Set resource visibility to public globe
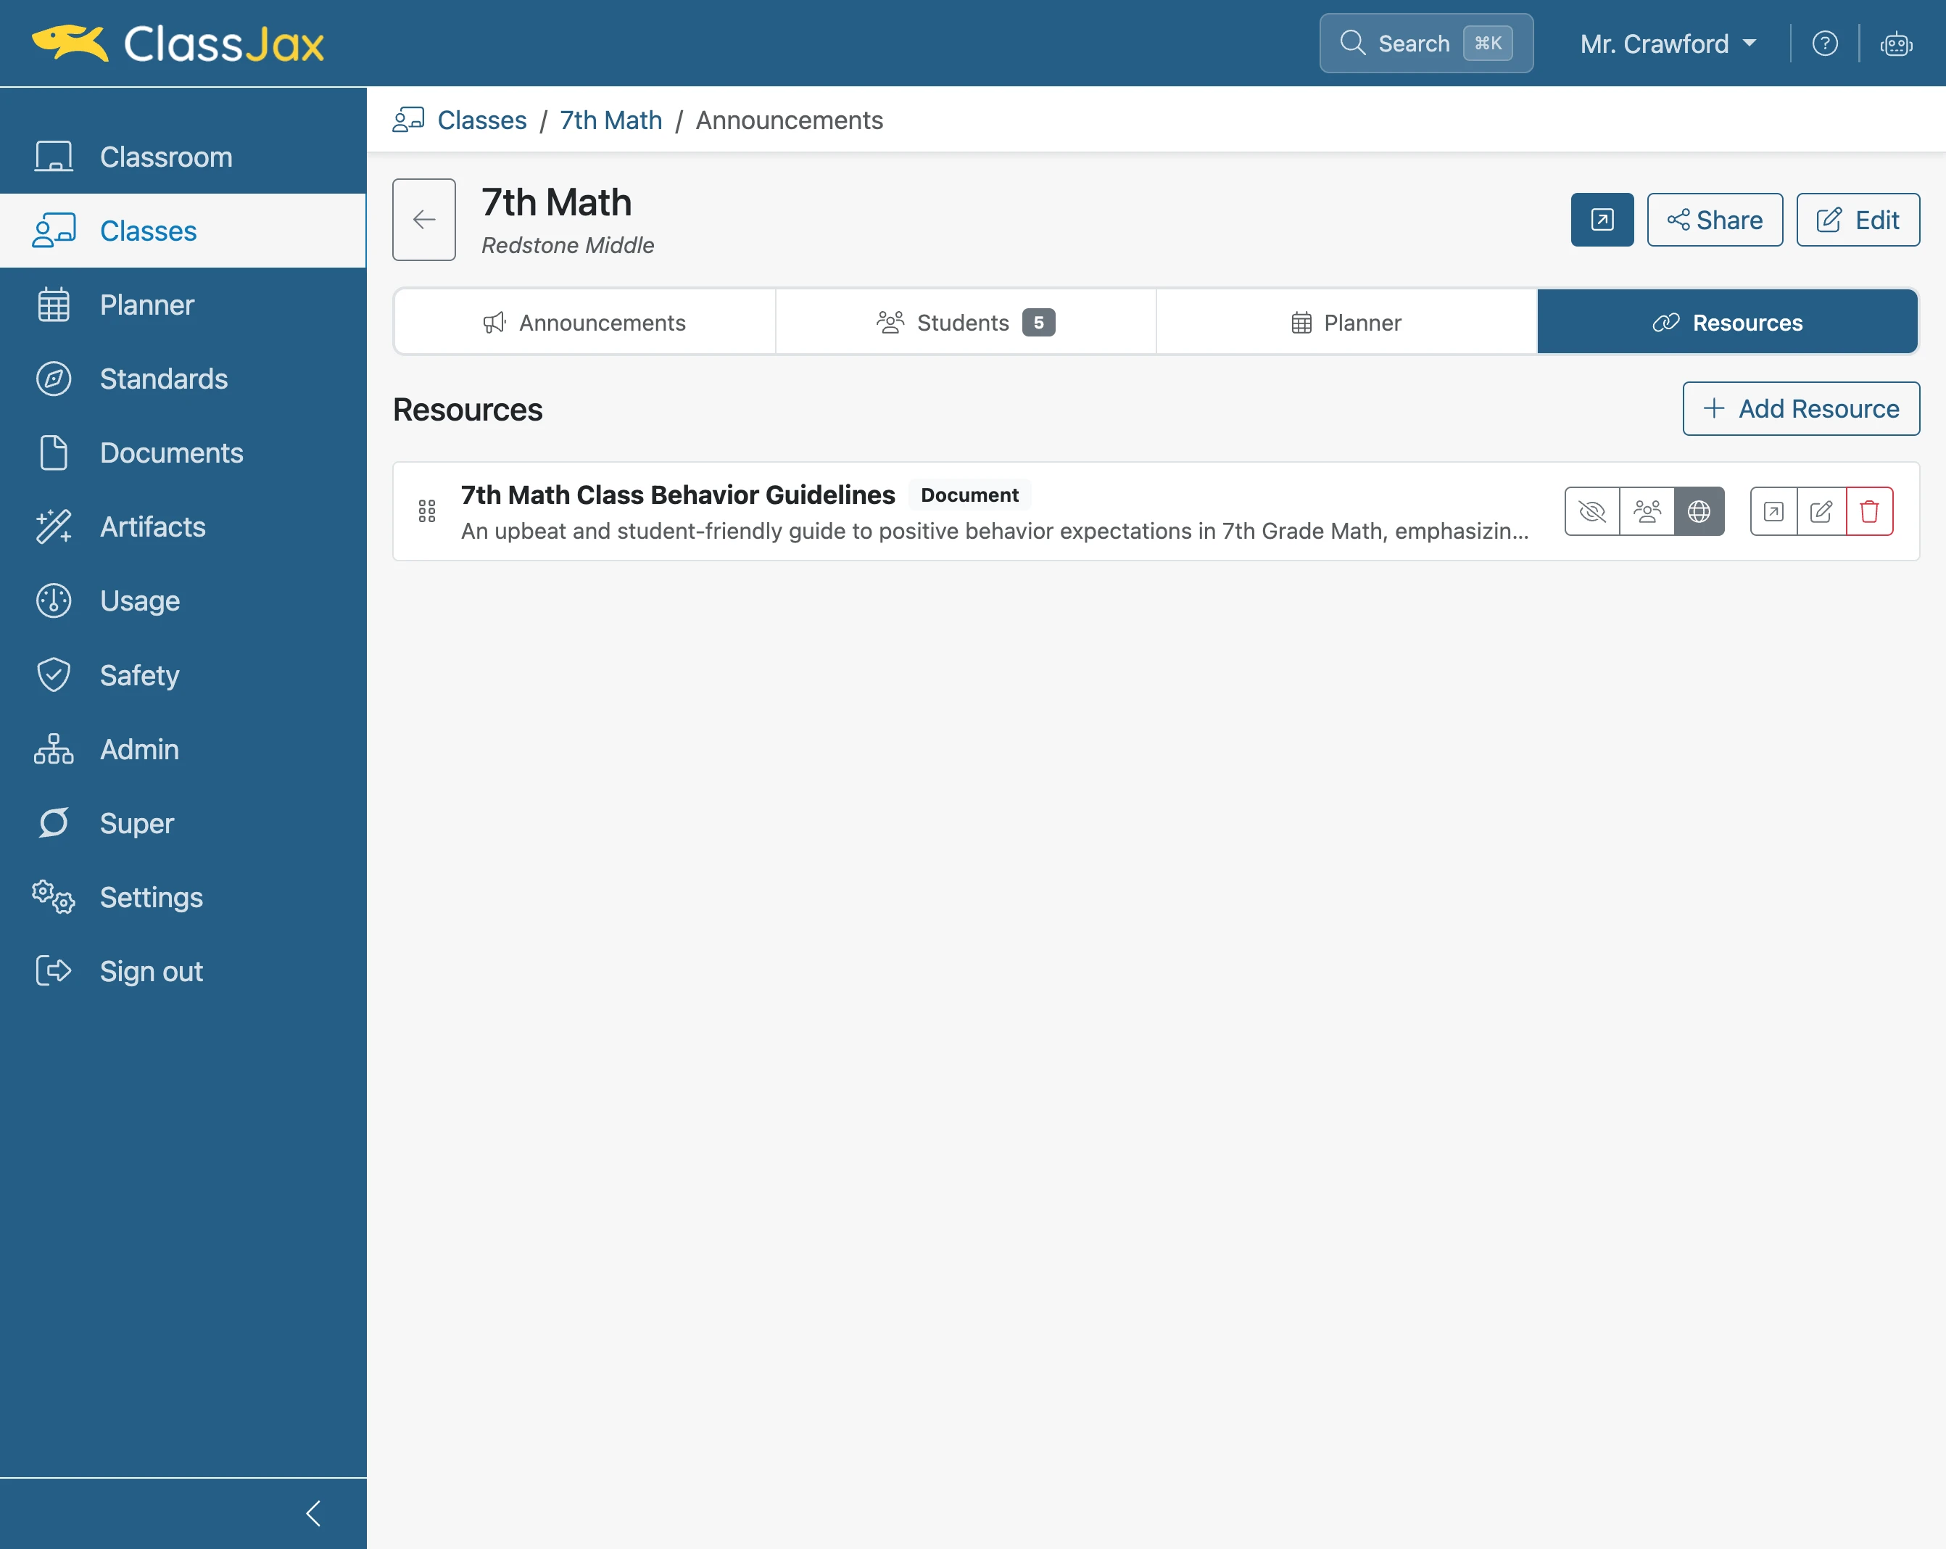The width and height of the screenshot is (1946, 1549). tap(1699, 511)
